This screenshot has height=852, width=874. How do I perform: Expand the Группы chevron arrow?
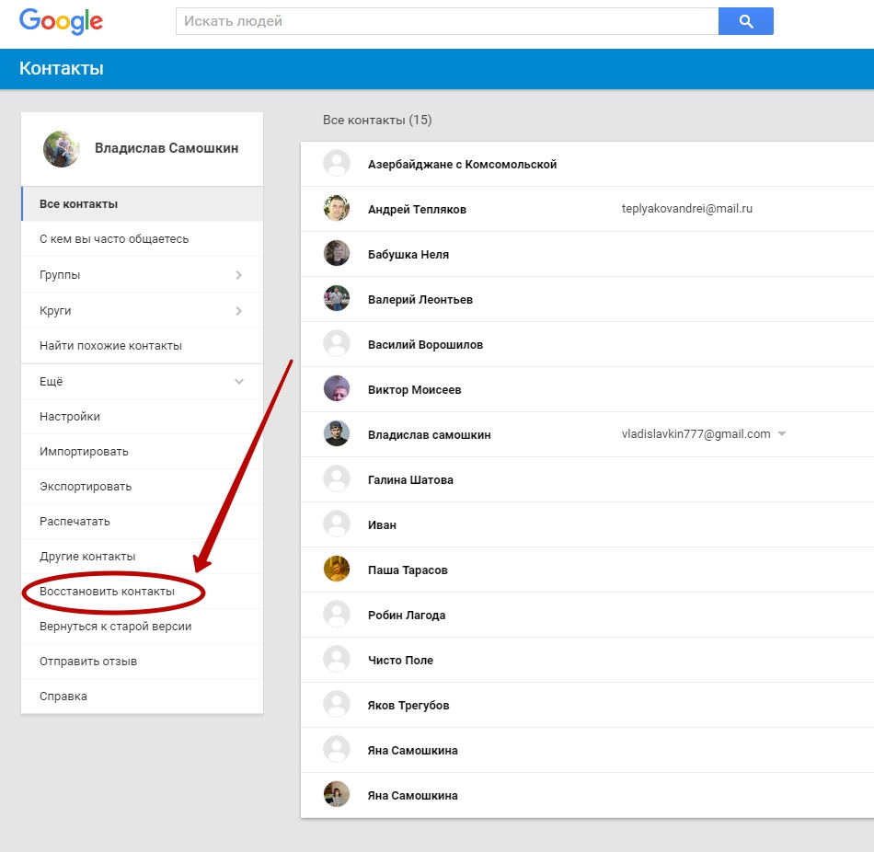238,275
